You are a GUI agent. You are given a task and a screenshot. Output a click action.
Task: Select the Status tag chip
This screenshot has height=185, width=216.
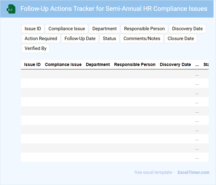click(110, 39)
